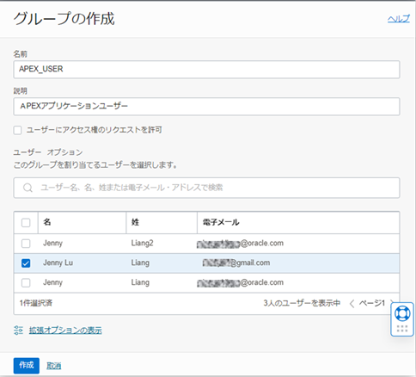
Task: Select the Liang2 surname cell
Action: click(x=142, y=244)
